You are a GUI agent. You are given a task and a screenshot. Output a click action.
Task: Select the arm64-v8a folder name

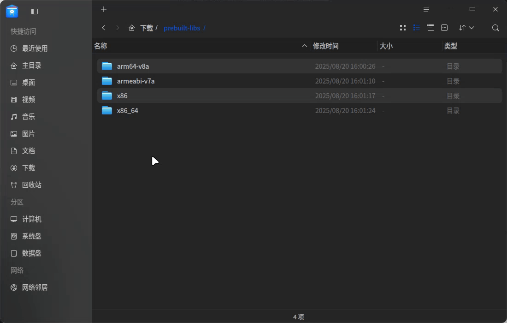tap(133, 66)
